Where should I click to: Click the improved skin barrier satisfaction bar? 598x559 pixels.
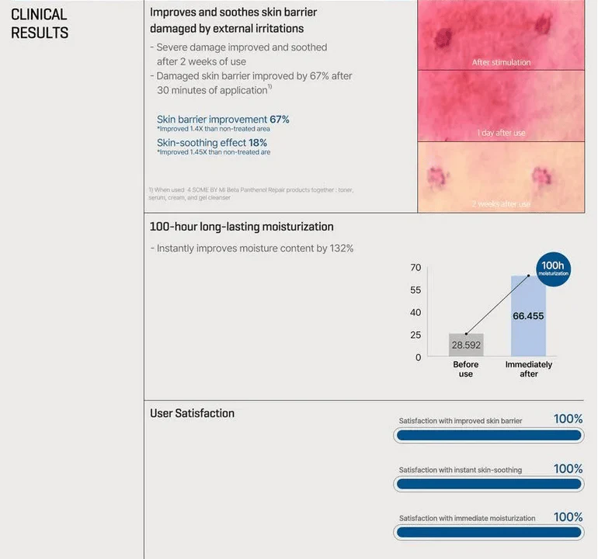(488, 436)
